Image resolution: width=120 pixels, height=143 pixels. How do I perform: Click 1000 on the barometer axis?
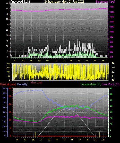click(x=112, y=32)
